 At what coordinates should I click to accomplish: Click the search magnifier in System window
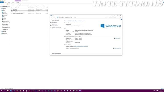(120, 18)
